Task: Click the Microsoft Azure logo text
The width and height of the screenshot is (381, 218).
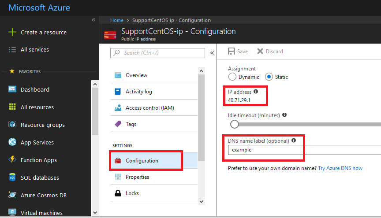Action: click(x=39, y=8)
